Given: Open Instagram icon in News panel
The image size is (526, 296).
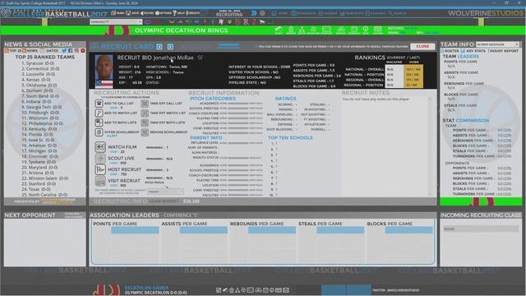Looking at the screenshot, I should click(x=76, y=51).
